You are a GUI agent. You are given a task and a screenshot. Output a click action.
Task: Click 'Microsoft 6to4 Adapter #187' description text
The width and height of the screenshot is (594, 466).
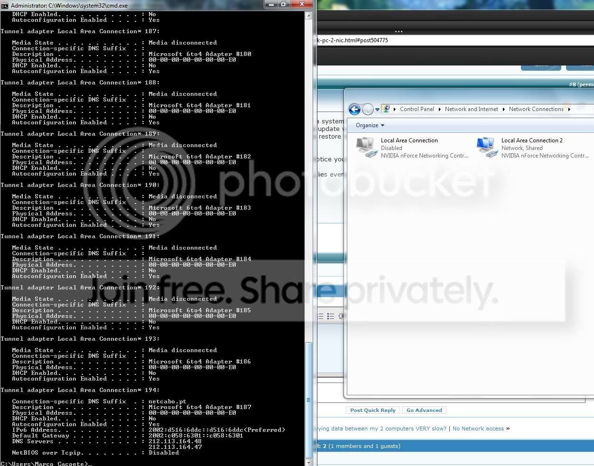200,407
